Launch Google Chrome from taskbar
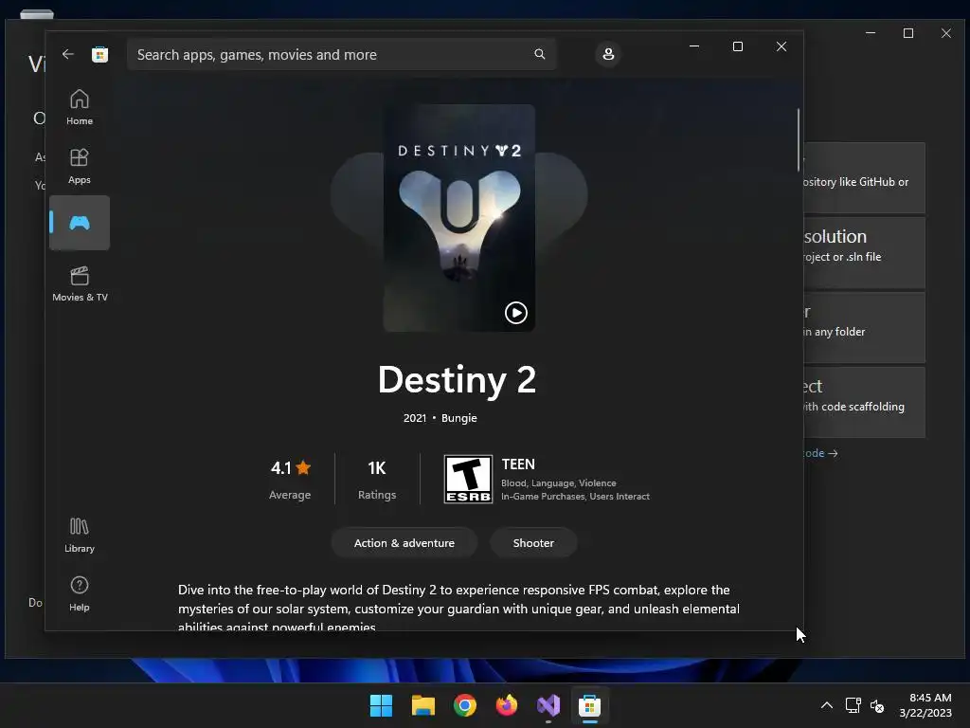Viewport: 970px width, 728px height. tap(465, 705)
